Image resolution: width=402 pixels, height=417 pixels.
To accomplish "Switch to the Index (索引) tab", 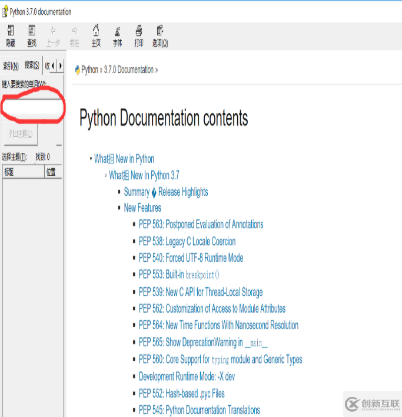I will pyautogui.click(x=11, y=65).
